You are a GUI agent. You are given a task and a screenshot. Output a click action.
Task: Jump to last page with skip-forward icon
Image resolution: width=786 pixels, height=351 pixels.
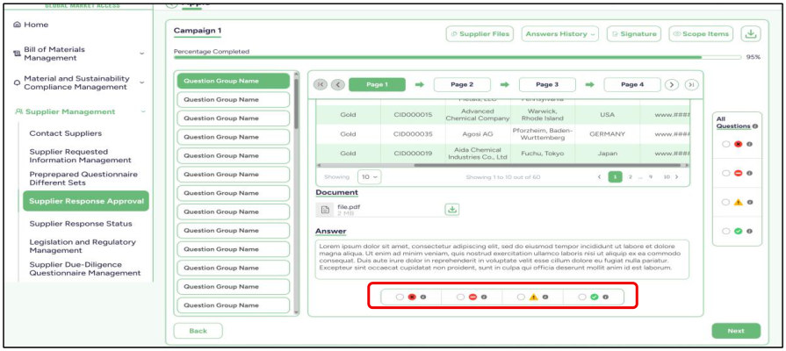pos(691,84)
